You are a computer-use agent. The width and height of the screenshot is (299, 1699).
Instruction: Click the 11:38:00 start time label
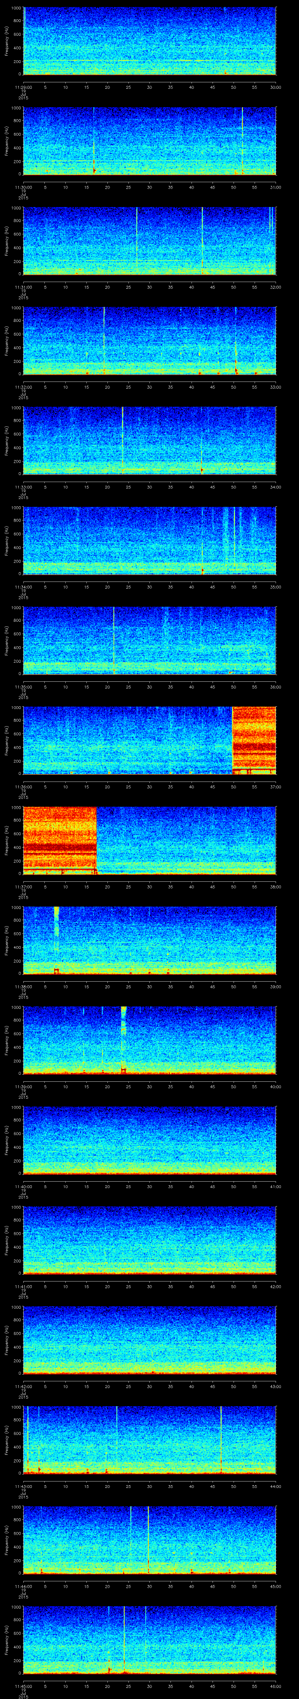point(23,986)
